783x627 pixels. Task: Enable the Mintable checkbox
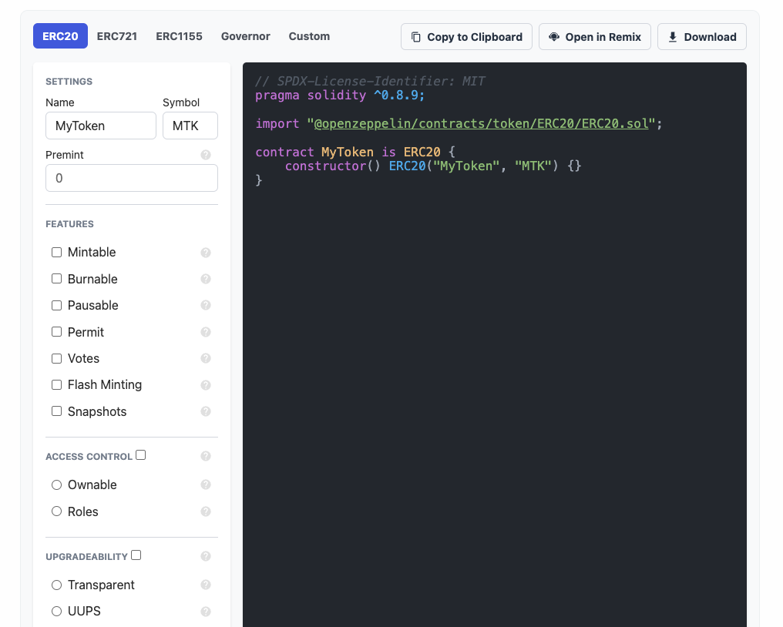point(56,252)
